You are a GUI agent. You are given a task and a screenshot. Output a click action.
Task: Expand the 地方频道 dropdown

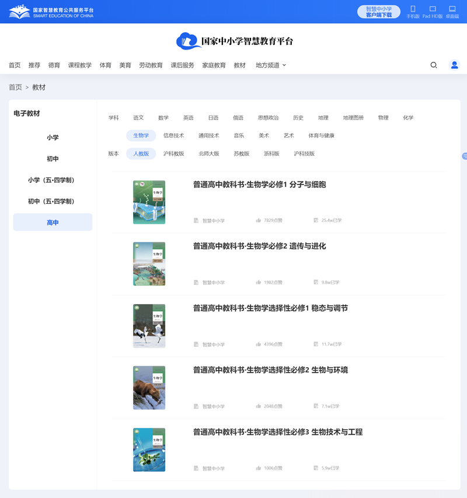[270, 65]
